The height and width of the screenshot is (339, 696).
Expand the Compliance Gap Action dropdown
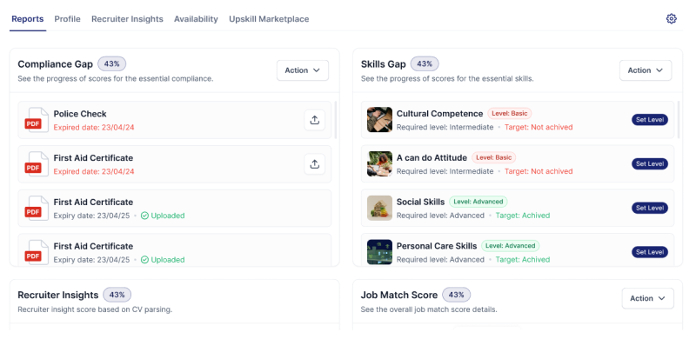[x=303, y=70]
